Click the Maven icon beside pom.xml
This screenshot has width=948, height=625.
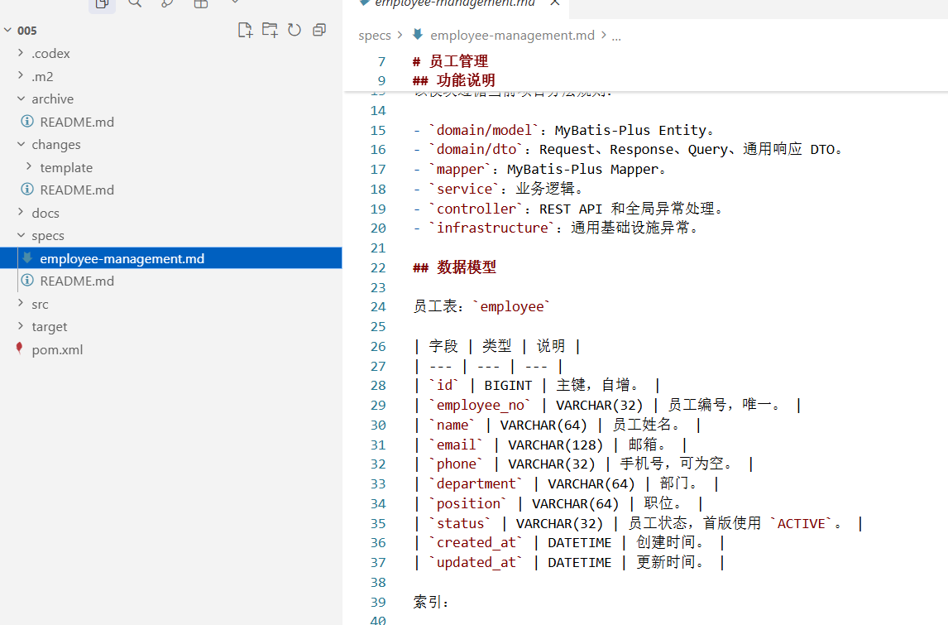pos(19,349)
